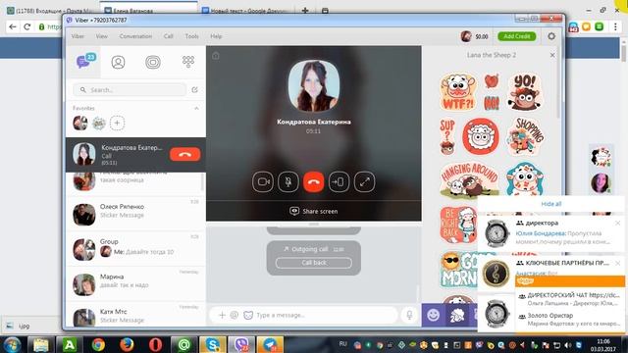The width and height of the screenshot is (628, 353).
Task: Mute the microphone in call
Action: [288, 181]
